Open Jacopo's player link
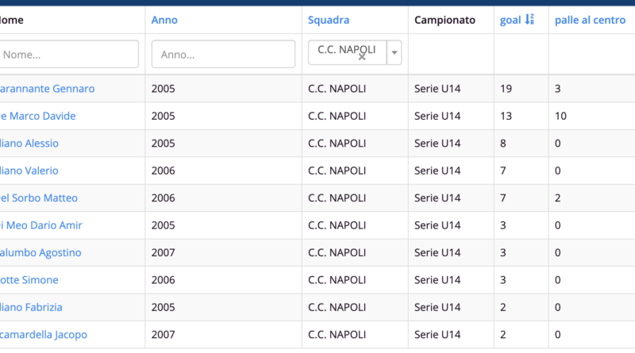Screen dimensions: 635x353 (44, 335)
